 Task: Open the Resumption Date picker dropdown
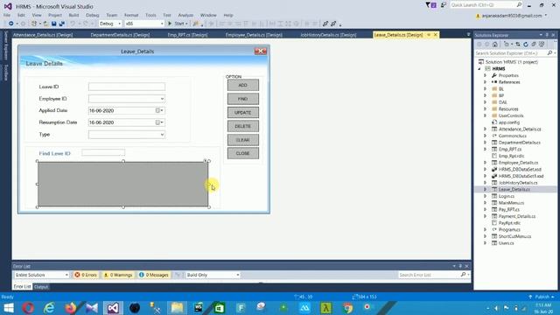(162, 122)
